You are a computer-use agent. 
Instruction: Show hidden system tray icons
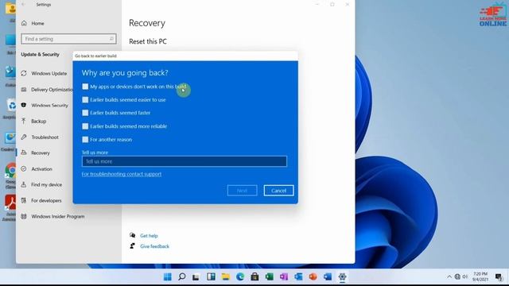tap(449, 276)
